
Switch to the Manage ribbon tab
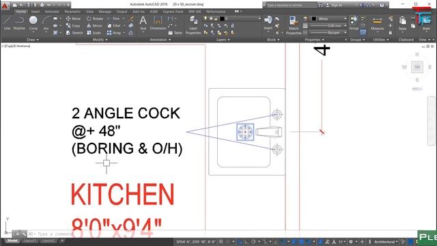[104, 12]
